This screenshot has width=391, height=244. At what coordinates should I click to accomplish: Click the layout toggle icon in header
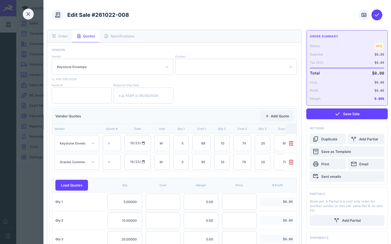click(x=364, y=15)
